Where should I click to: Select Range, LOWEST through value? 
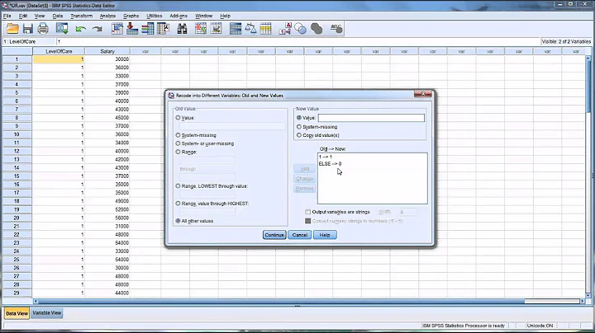178,185
